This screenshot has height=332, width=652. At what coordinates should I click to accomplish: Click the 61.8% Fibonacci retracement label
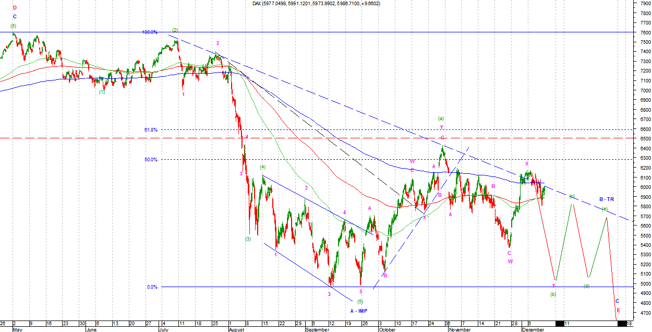click(x=151, y=129)
